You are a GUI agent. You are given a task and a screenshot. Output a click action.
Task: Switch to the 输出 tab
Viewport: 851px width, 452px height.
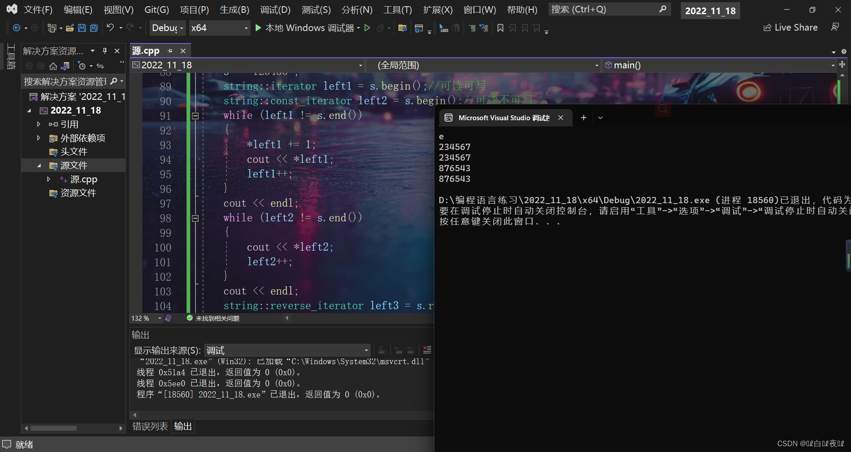point(183,426)
